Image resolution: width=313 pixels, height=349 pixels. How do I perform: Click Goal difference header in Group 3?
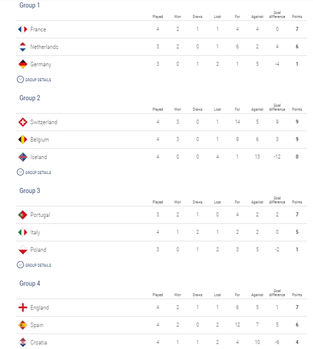277,200
